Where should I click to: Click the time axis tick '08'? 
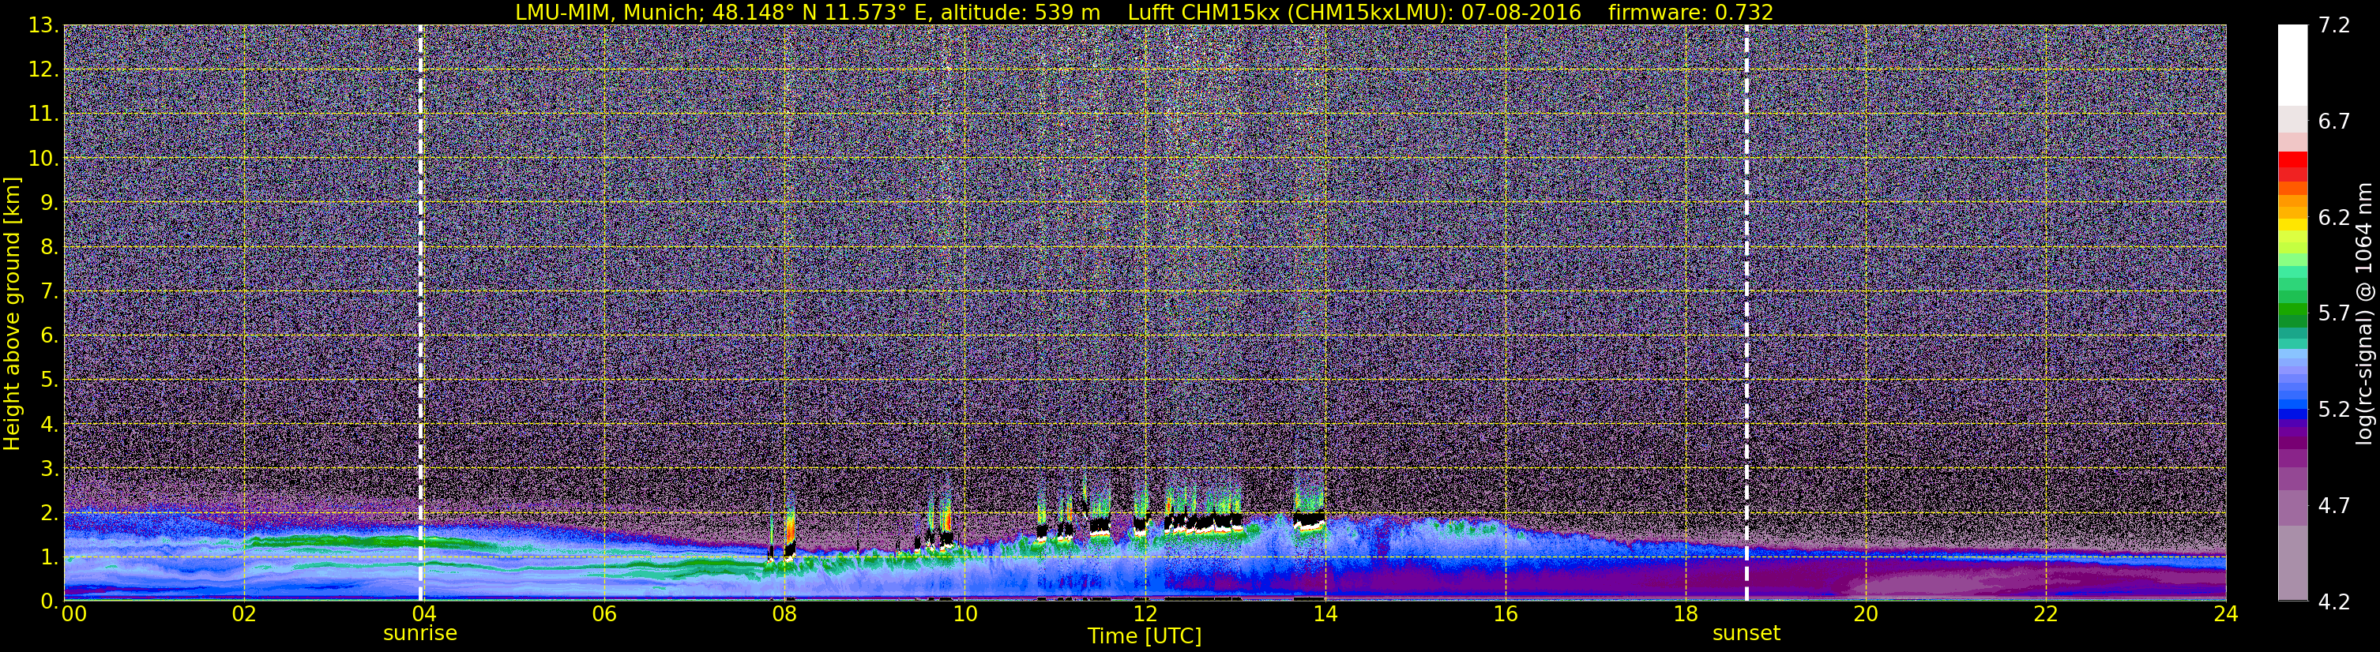(784, 614)
